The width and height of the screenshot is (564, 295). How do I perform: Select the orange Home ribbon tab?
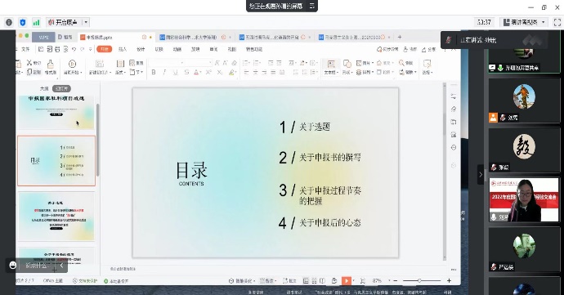(105, 49)
